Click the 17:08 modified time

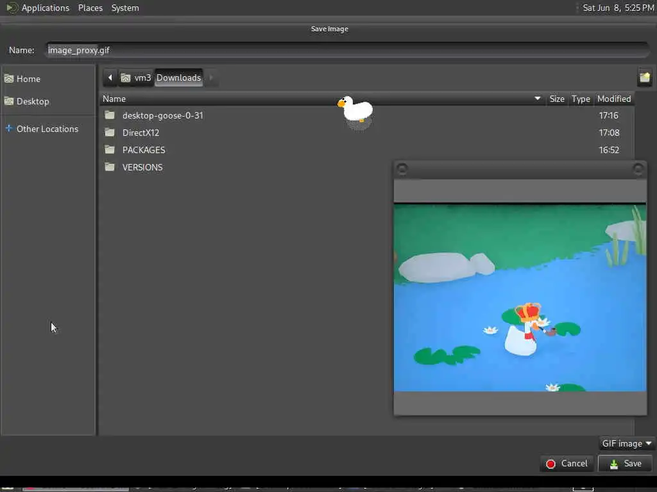click(609, 133)
